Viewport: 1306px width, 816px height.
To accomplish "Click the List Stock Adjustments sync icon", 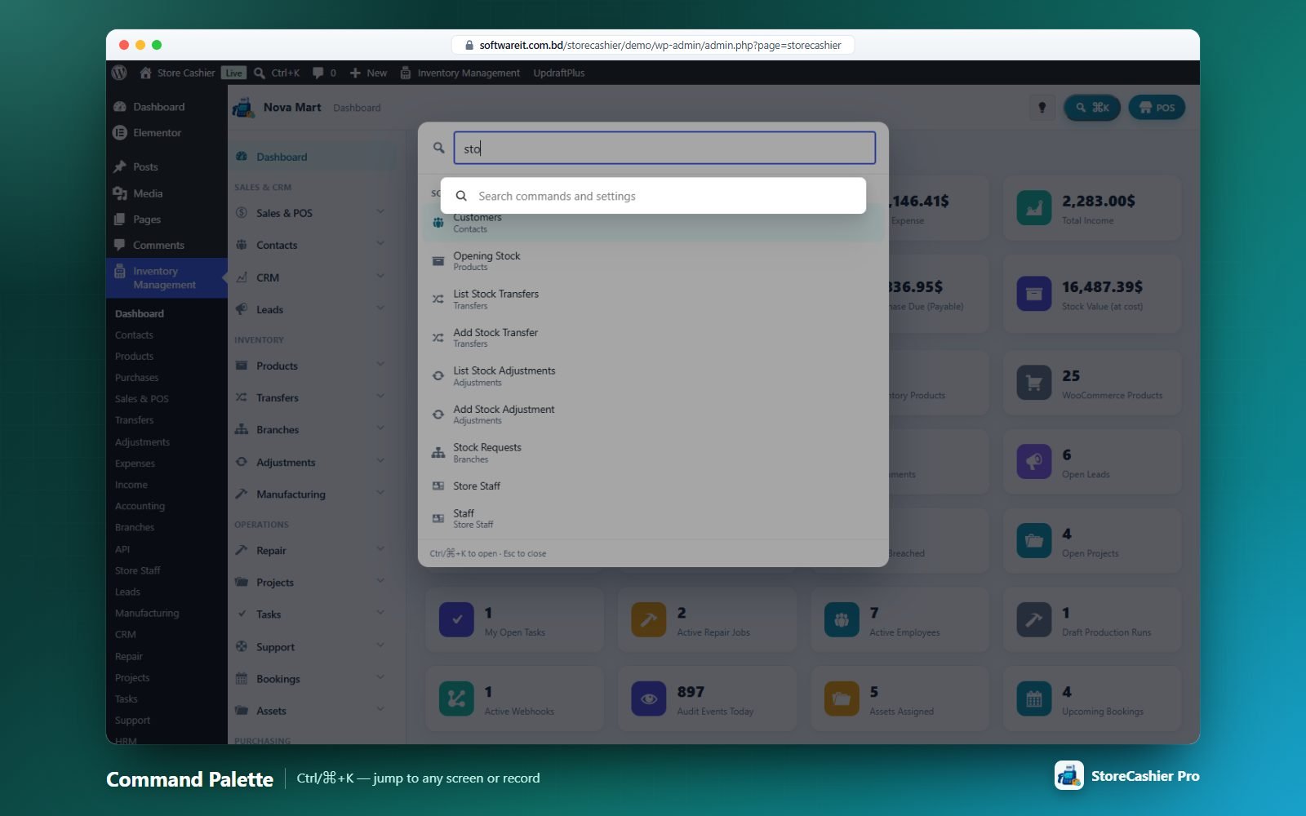I will coord(438,376).
